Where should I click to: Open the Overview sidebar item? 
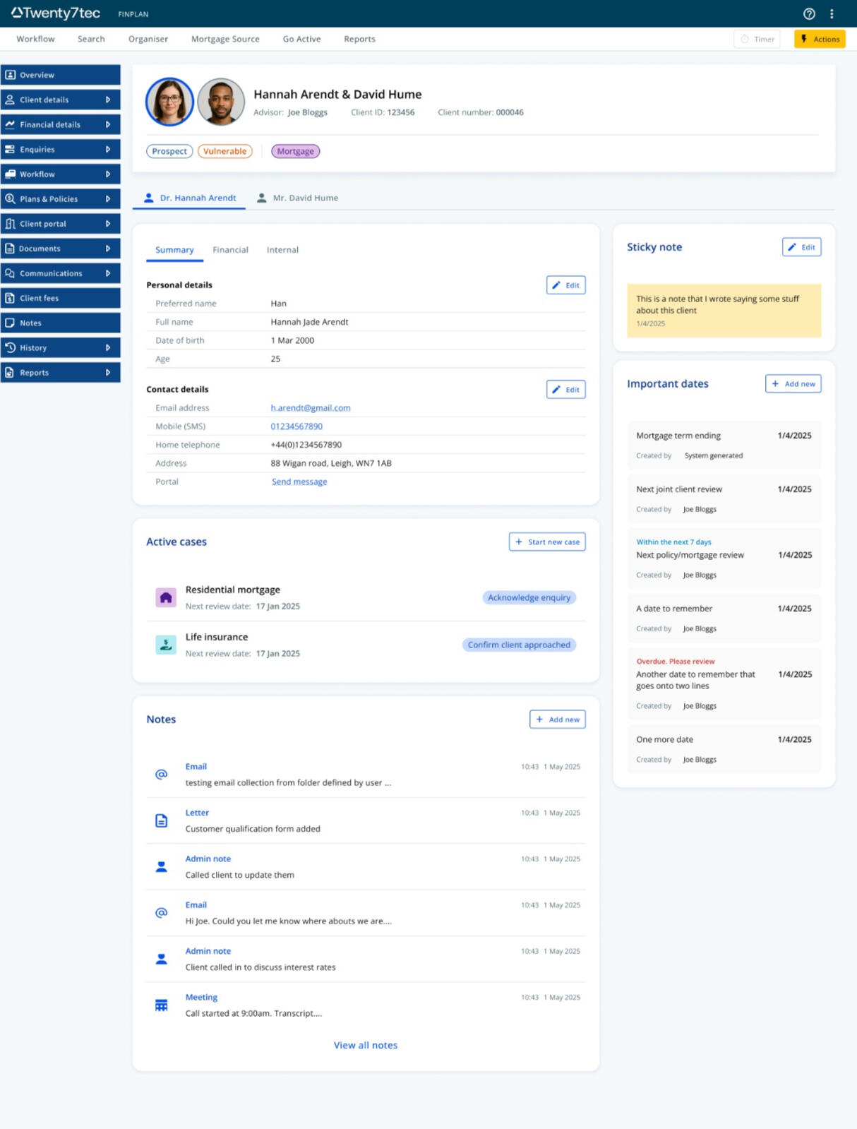pyautogui.click(x=61, y=75)
